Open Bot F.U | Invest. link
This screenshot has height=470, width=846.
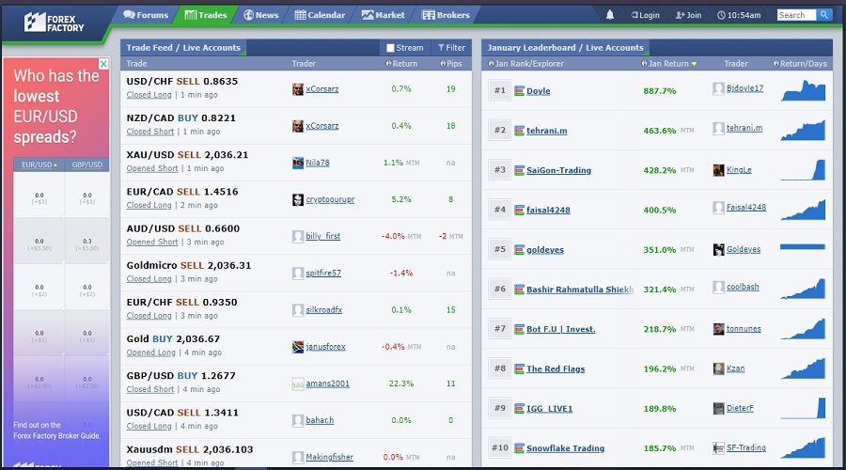coord(561,329)
